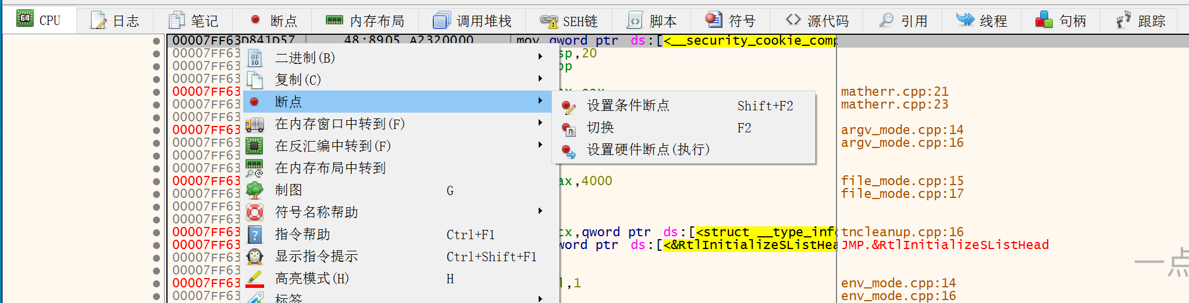Choose 设置条件断点 from breakpoint submenu

coord(684,106)
